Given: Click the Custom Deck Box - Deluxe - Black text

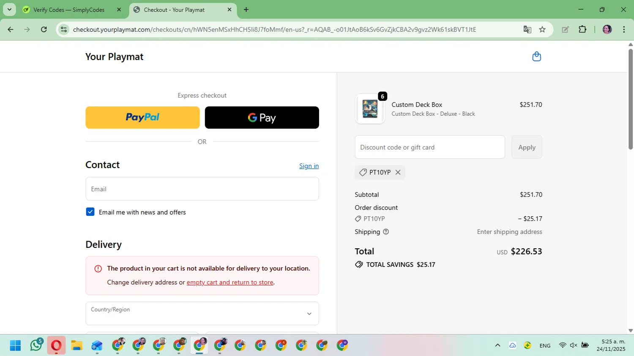Looking at the screenshot, I should pos(433,114).
